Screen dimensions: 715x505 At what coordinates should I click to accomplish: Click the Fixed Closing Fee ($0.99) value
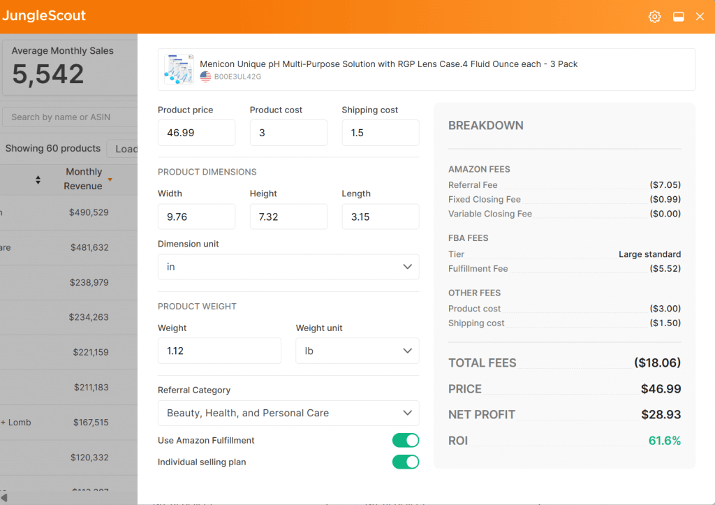pyautogui.click(x=665, y=199)
